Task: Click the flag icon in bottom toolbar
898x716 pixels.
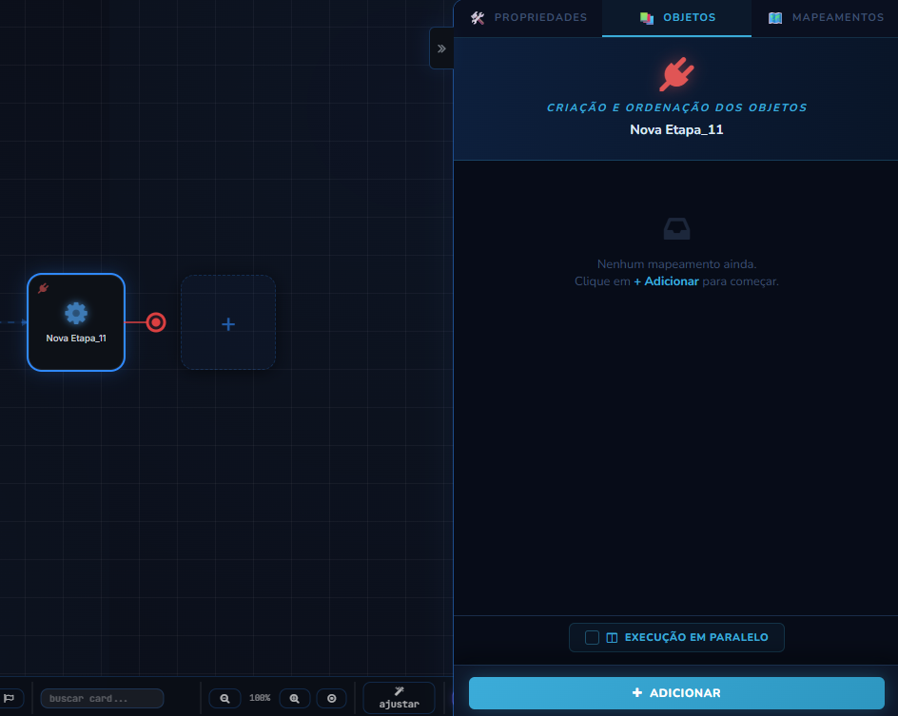Action: [10, 698]
